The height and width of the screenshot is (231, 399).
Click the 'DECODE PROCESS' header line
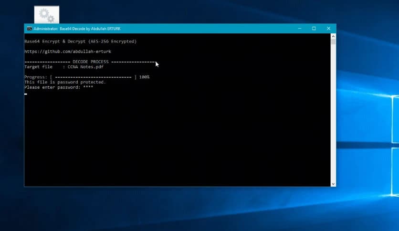coord(90,62)
